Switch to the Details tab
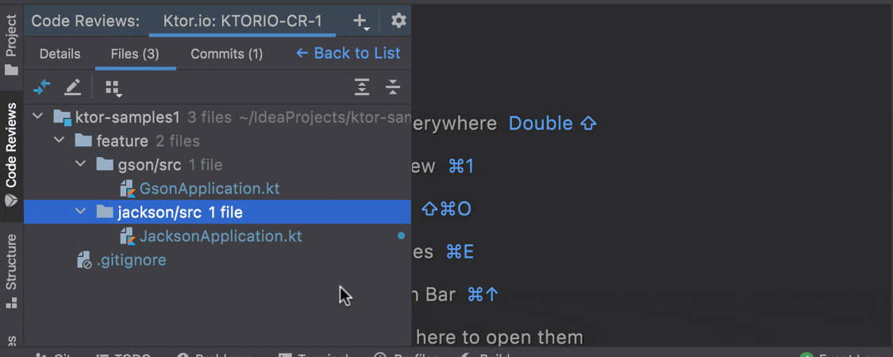 (60, 54)
